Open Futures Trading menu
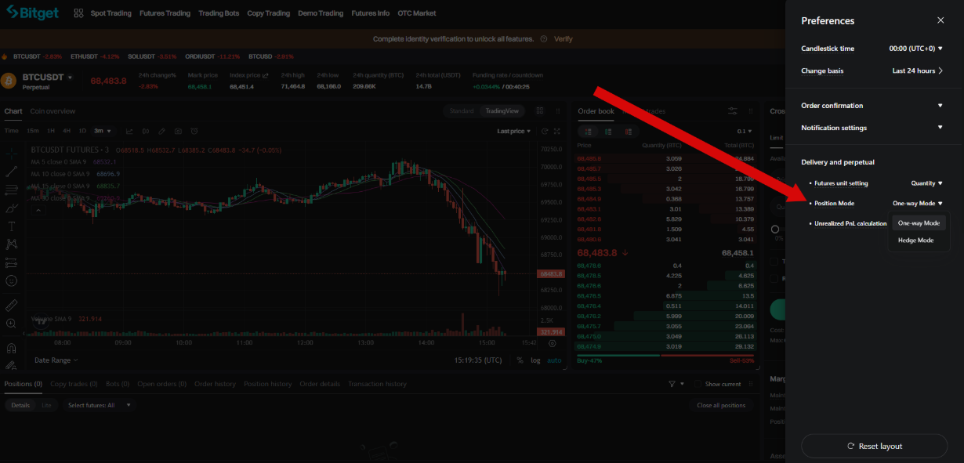 click(165, 13)
